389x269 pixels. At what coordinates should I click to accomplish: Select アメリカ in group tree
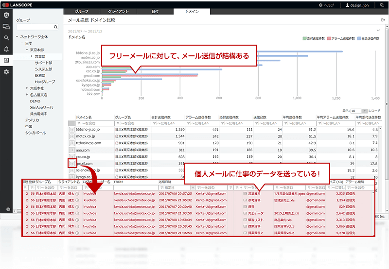click(x=32, y=120)
